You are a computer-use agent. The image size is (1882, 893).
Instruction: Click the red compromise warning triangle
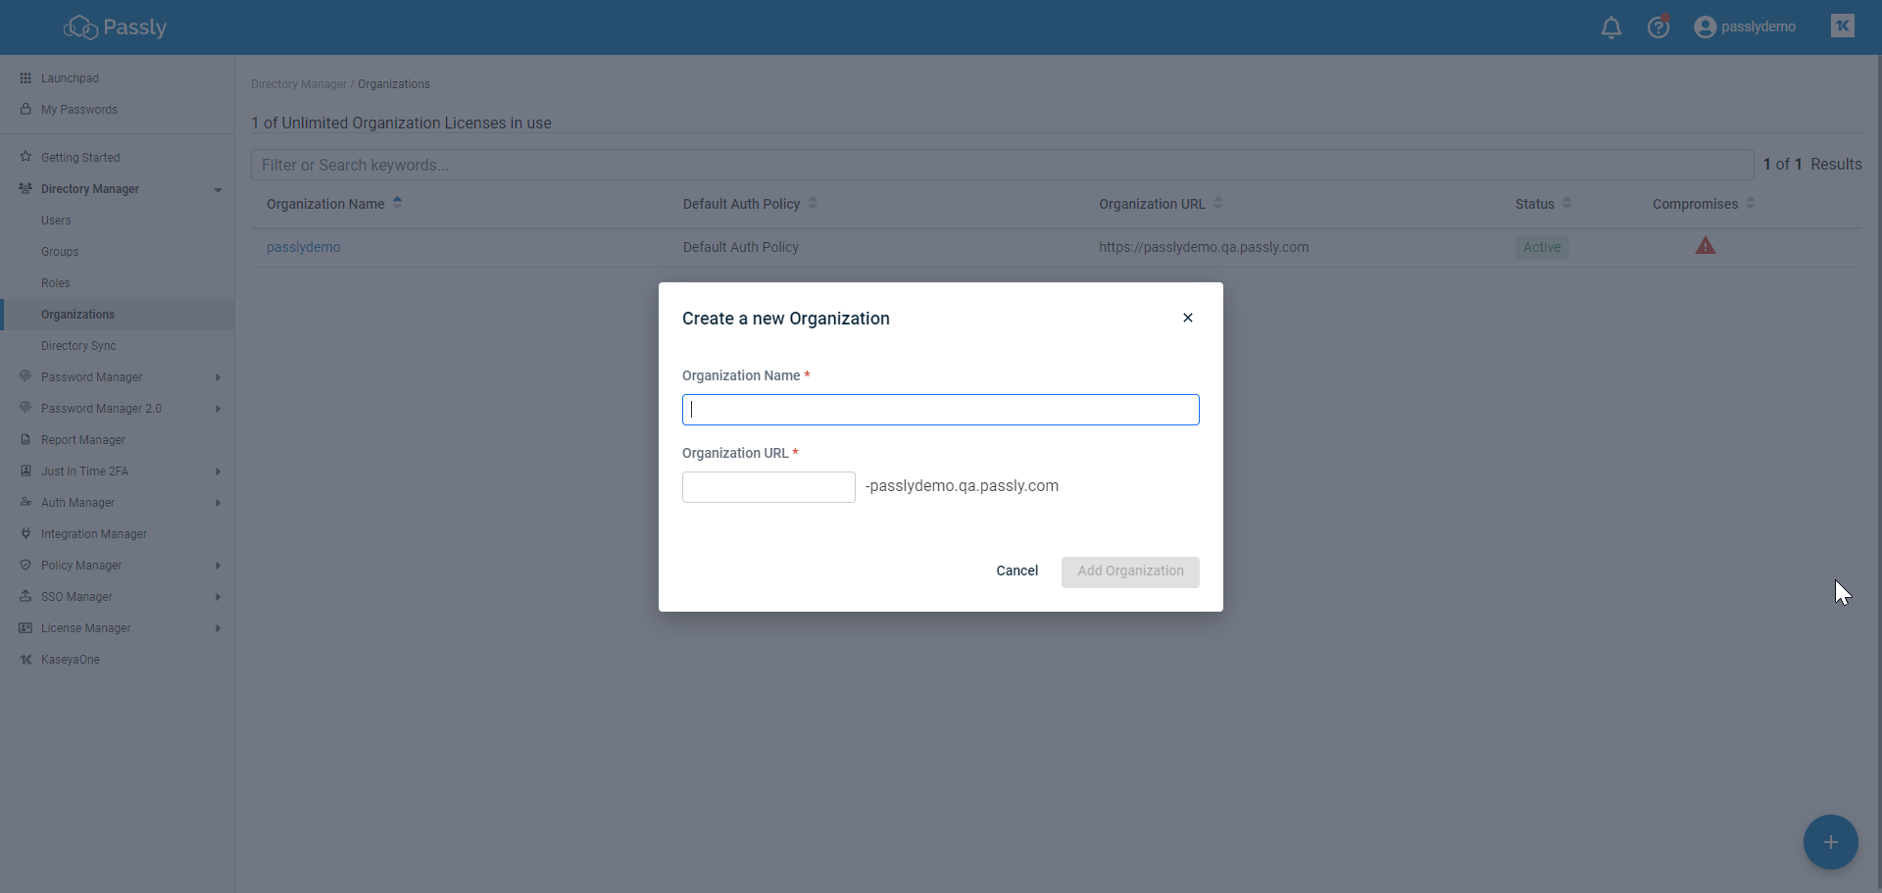pos(1706,246)
